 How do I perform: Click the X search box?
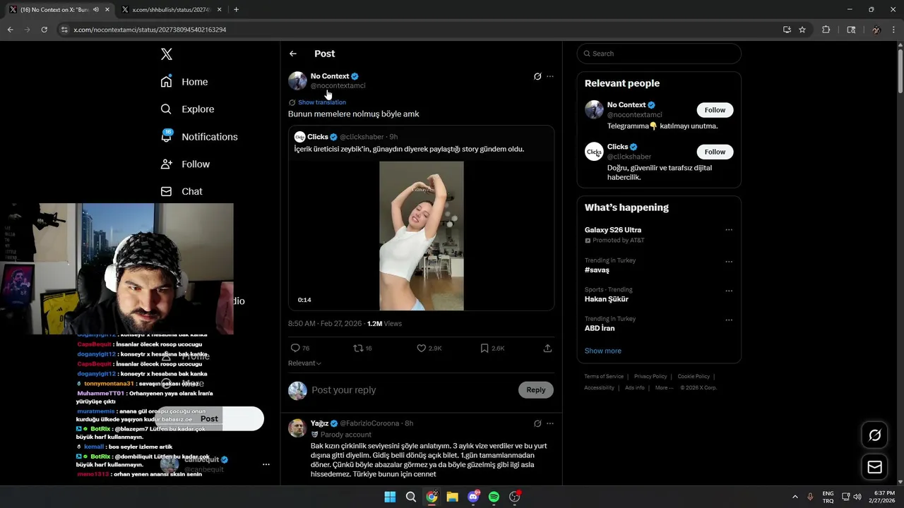pyautogui.click(x=659, y=54)
